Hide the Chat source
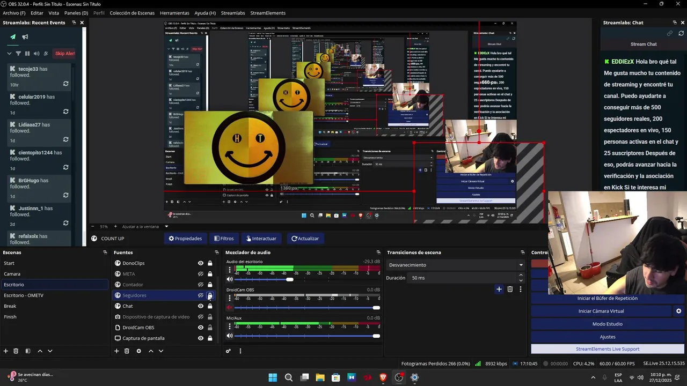This screenshot has width=687, height=386. (201, 306)
